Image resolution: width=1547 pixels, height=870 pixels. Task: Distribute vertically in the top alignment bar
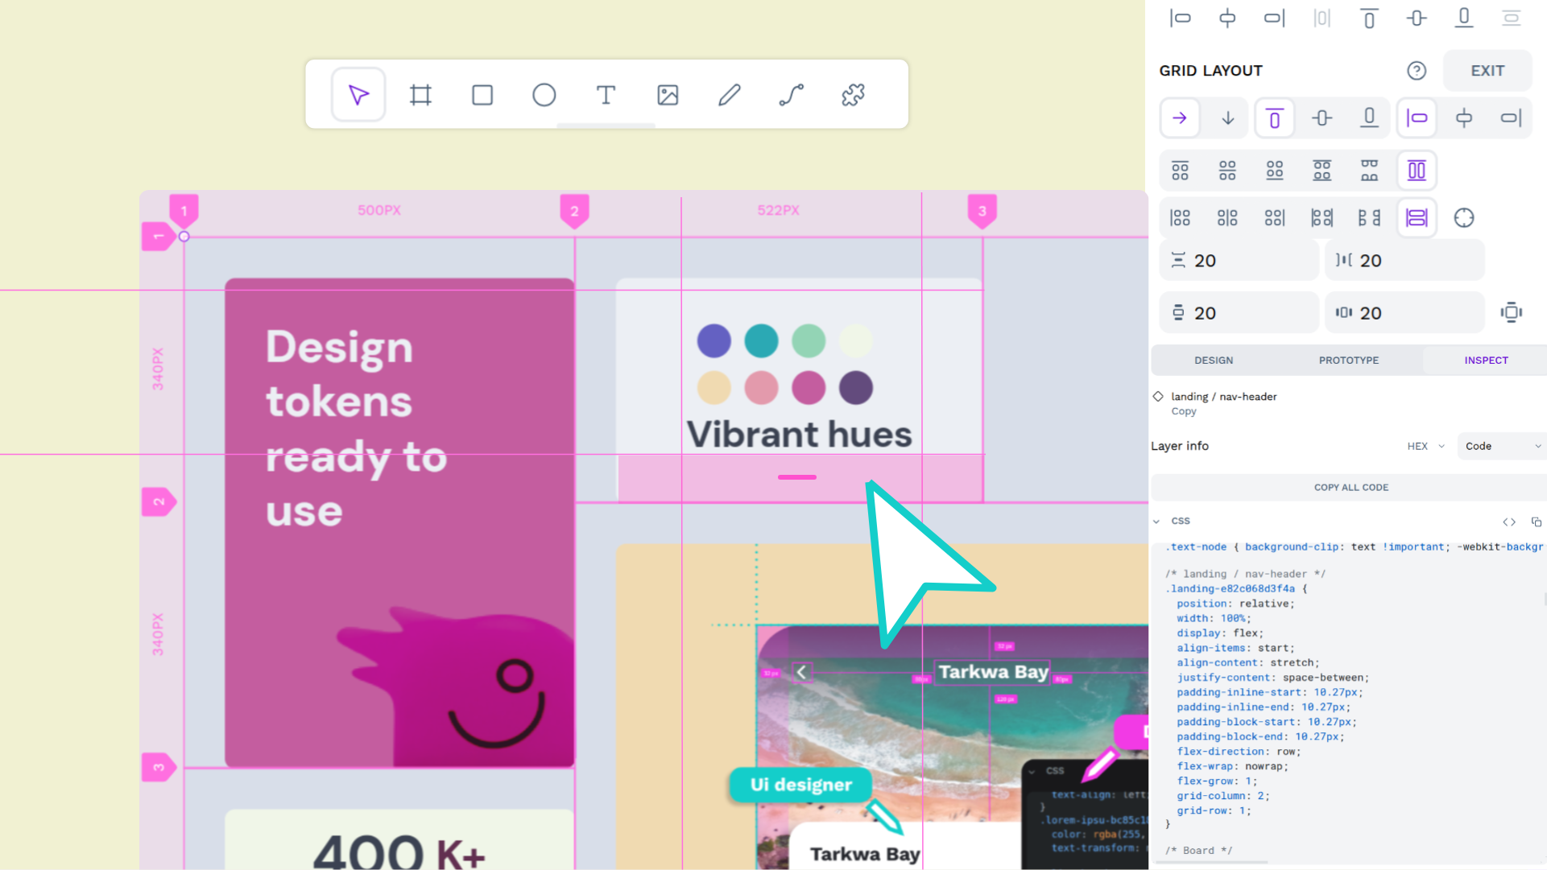click(1512, 18)
